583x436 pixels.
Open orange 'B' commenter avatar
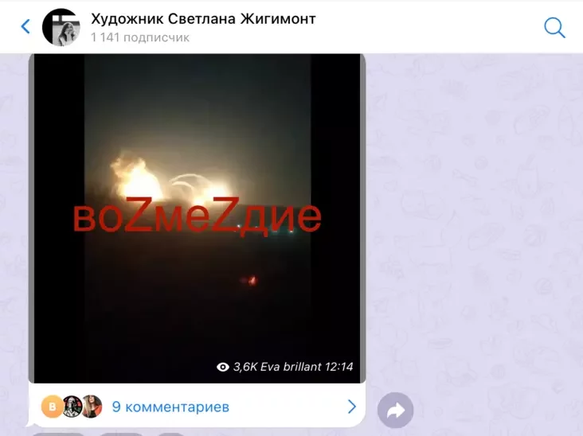click(52, 407)
